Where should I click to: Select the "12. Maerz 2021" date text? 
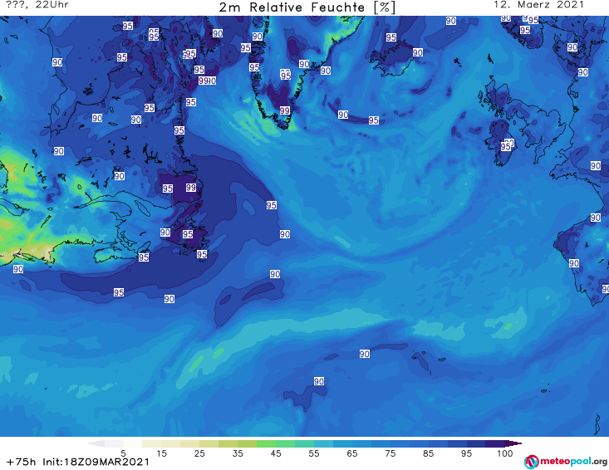538,5
